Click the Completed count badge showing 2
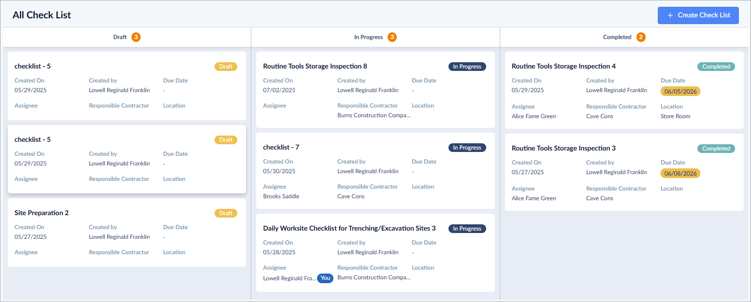Image resolution: width=751 pixels, height=302 pixels. point(641,37)
